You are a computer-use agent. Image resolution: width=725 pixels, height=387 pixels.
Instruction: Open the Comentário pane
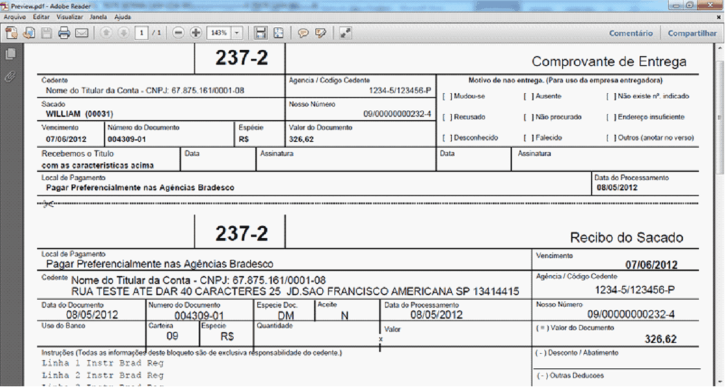(x=631, y=33)
